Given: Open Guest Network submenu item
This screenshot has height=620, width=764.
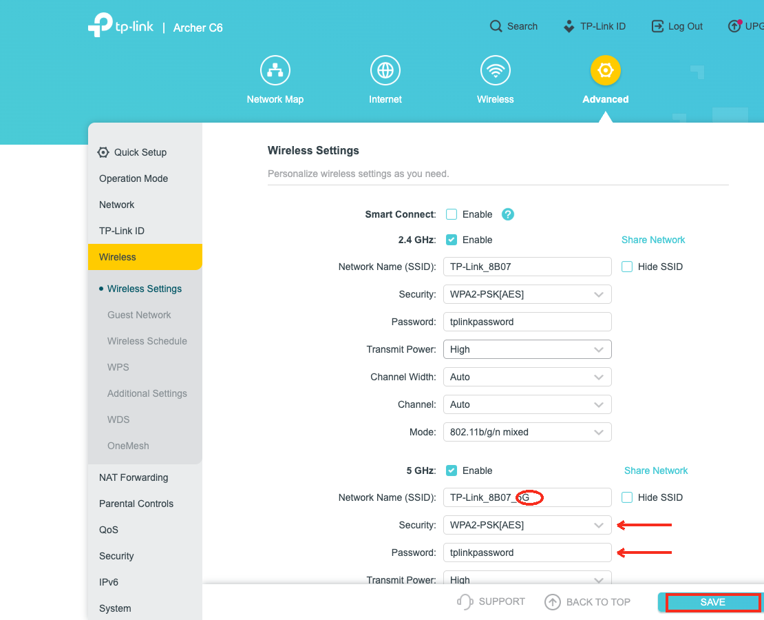Looking at the screenshot, I should pyautogui.click(x=139, y=315).
